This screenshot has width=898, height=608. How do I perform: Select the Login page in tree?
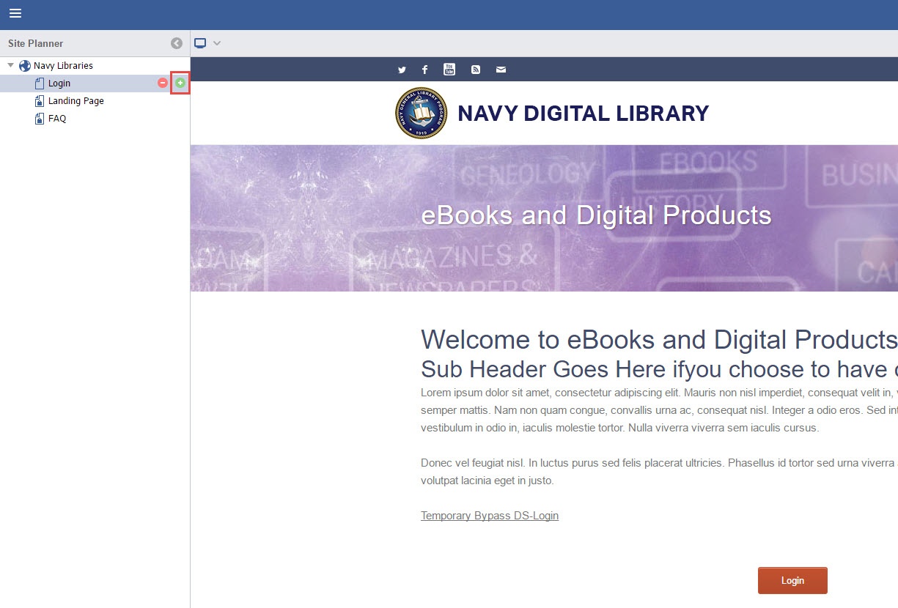(x=59, y=84)
